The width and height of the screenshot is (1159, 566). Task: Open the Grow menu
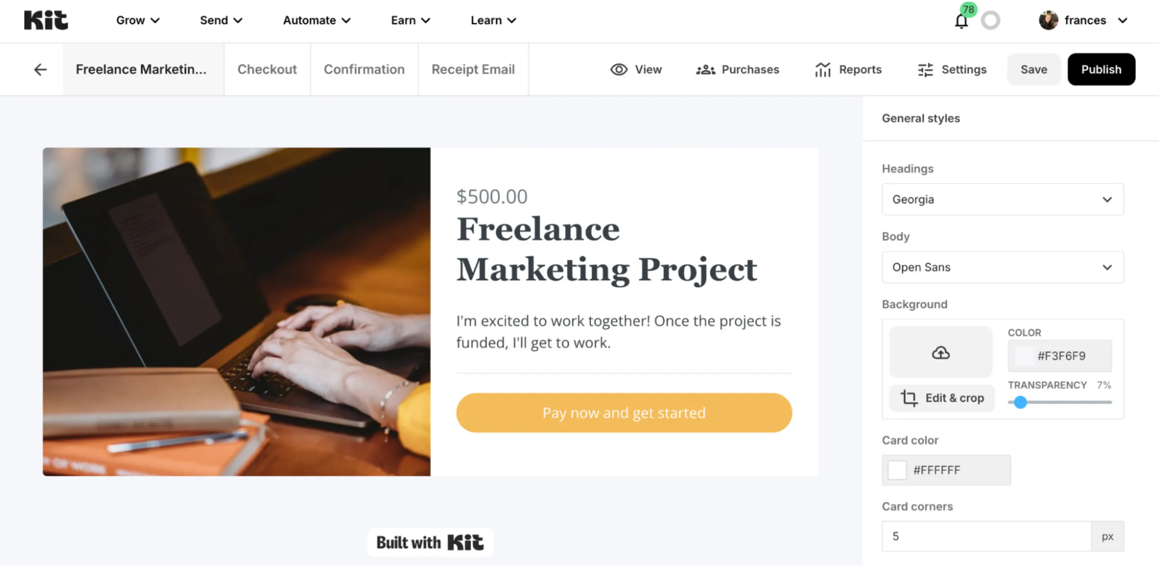(138, 20)
